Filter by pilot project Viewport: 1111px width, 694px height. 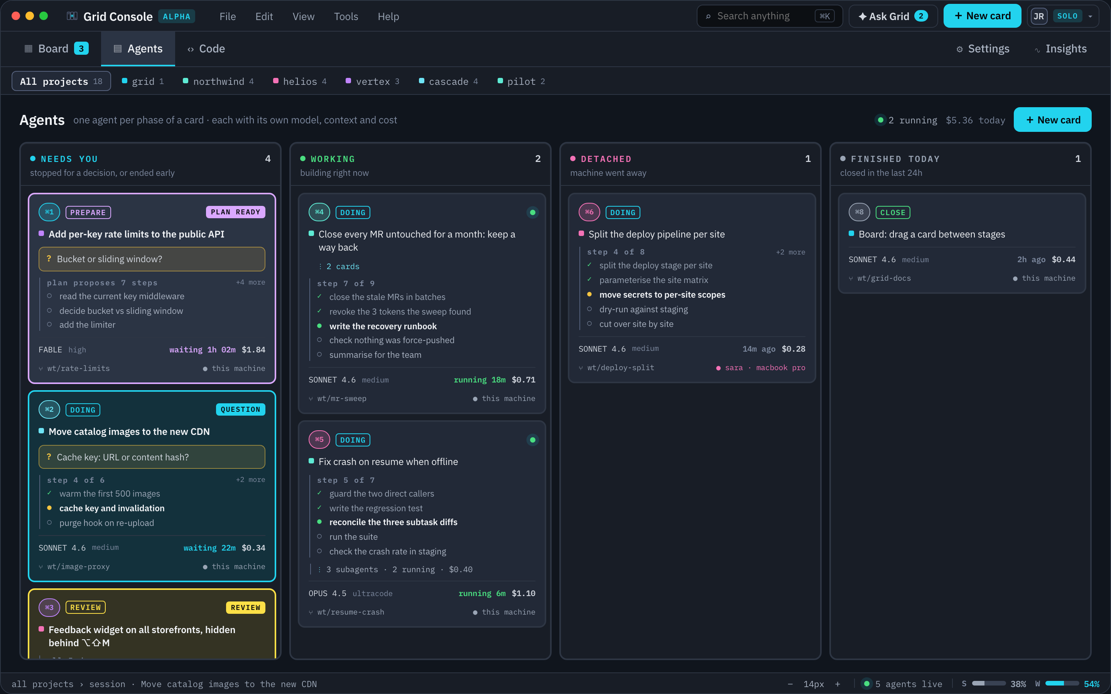522,81
